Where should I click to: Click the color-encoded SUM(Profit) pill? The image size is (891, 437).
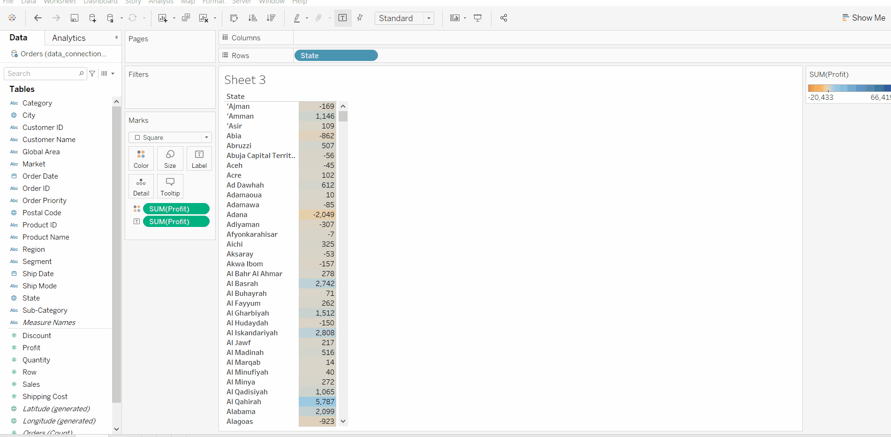tap(176, 209)
